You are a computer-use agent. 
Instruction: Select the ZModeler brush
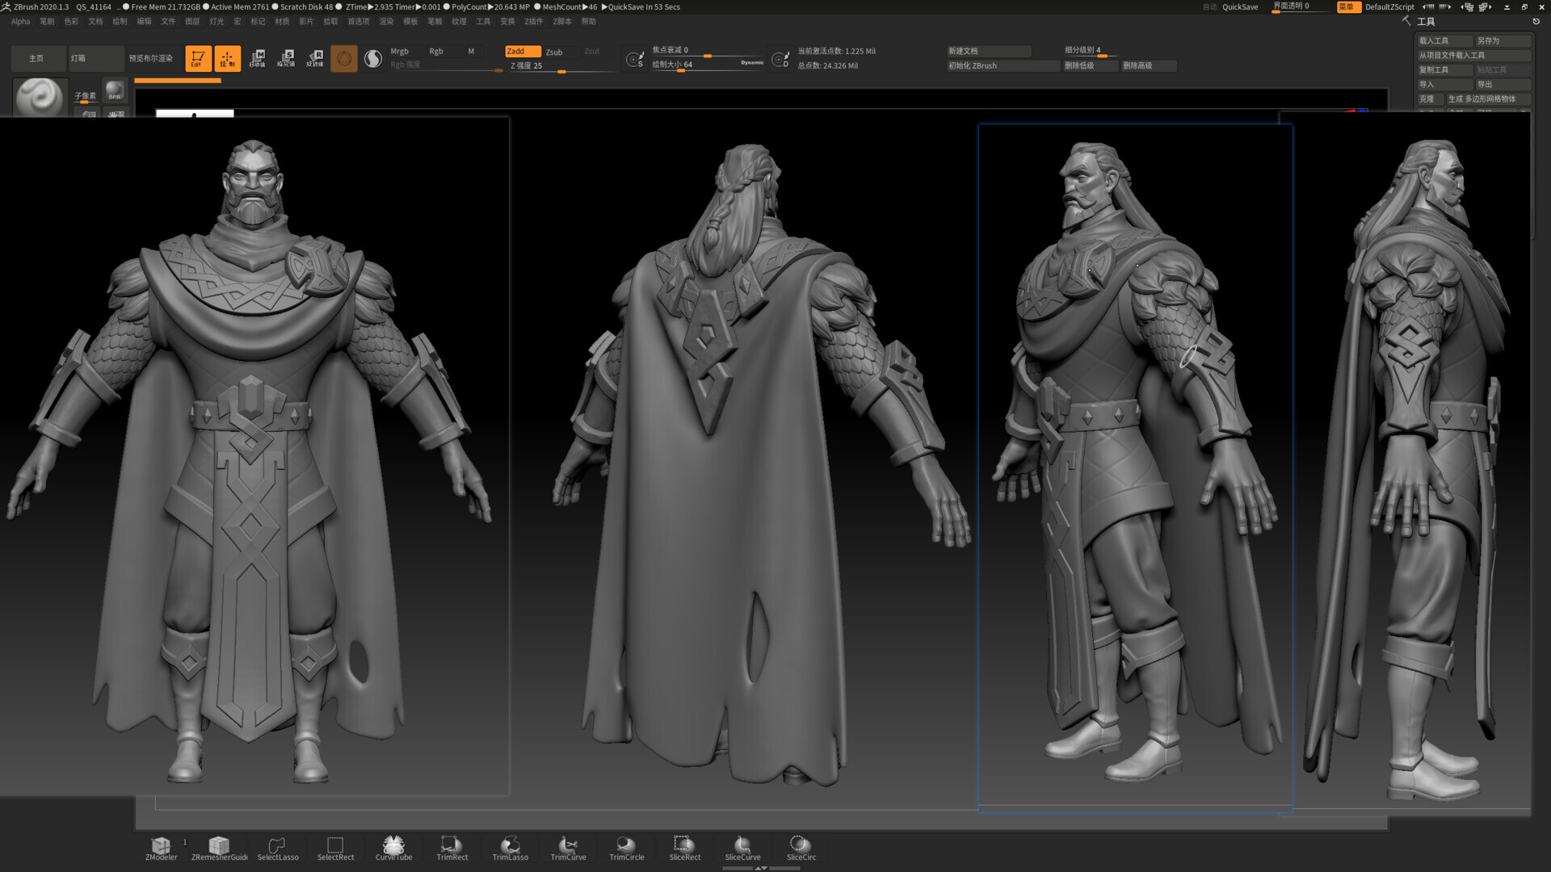161,844
